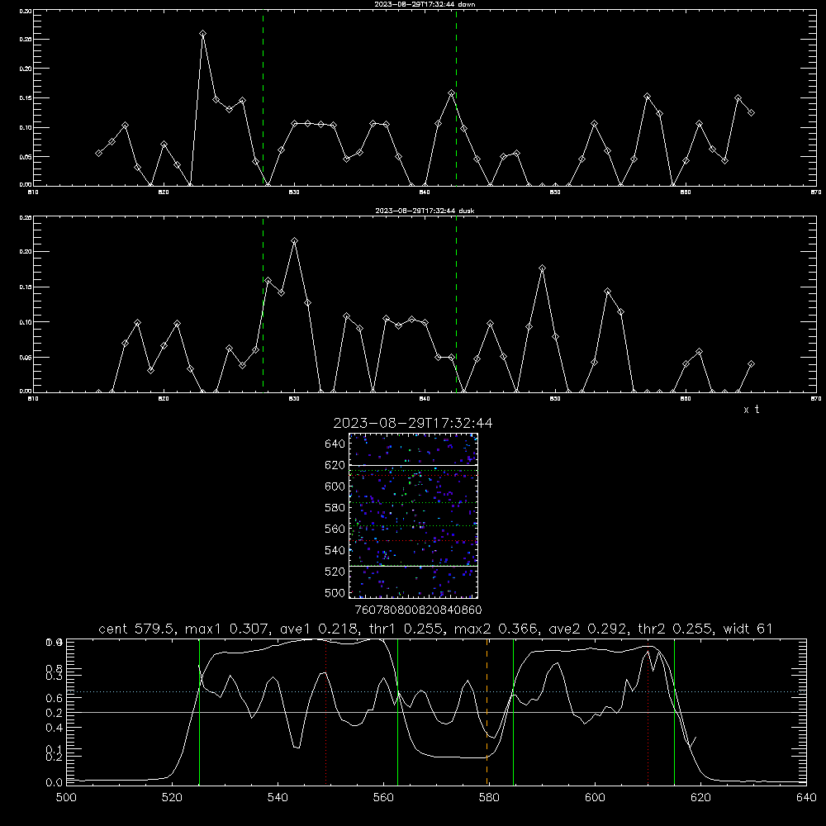Viewport: 826px width, 826px height.
Task: Click the 560 label on the bottom plot x-axis
Action: coord(383,798)
